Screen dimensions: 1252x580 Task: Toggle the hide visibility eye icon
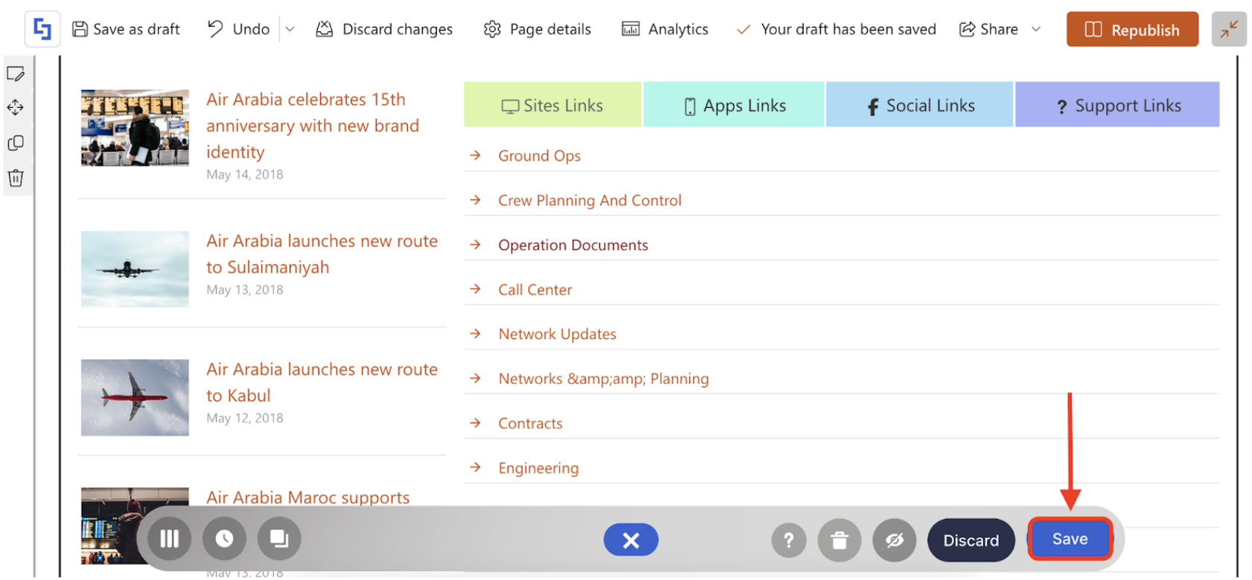(x=895, y=540)
